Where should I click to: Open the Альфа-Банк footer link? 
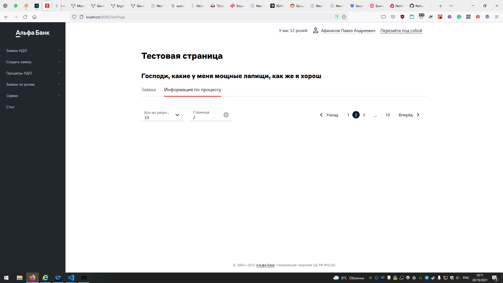click(265, 265)
